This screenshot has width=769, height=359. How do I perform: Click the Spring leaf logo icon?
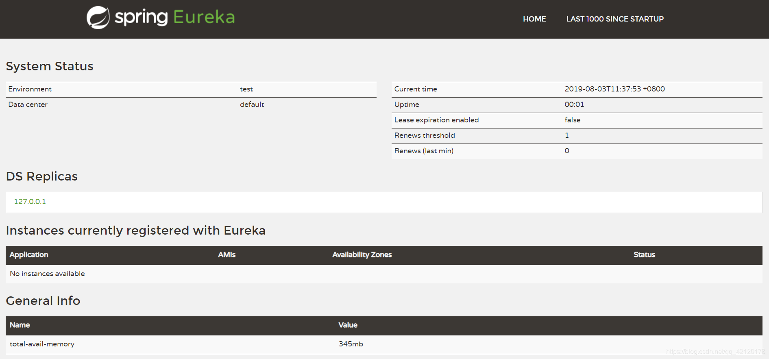[98, 17]
